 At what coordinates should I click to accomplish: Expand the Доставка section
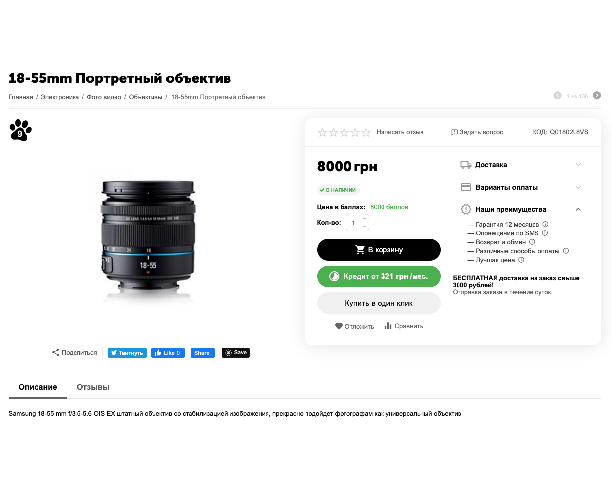pyautogui.click(x=521, y=165)
